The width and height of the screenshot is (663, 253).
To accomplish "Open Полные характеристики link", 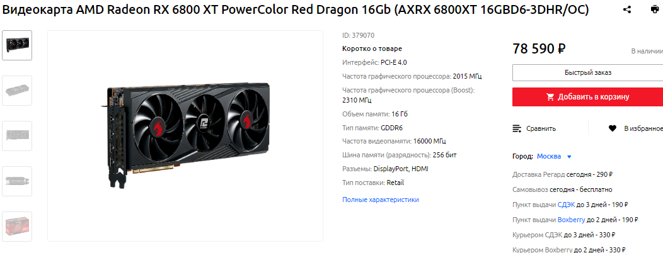I will 381,200.
